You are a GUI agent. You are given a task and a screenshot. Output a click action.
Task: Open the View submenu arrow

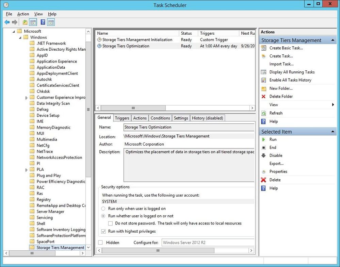point(333,105)
